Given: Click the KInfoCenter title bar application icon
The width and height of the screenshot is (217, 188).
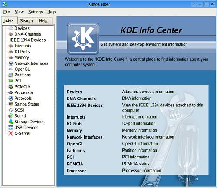Looking at the screenshot, I should click(5, 4).
